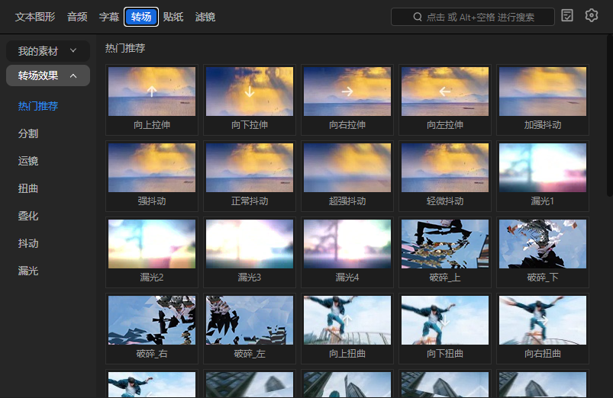Choose the 向右拉伸 transition thumbnail
This screenshot has height=398, width=613.
pyautogui.click(x=347, y=91)
